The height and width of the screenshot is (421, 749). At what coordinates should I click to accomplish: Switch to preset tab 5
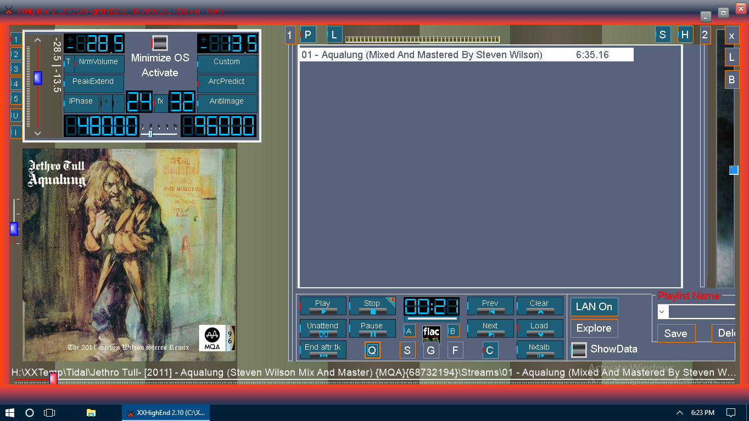16,99
